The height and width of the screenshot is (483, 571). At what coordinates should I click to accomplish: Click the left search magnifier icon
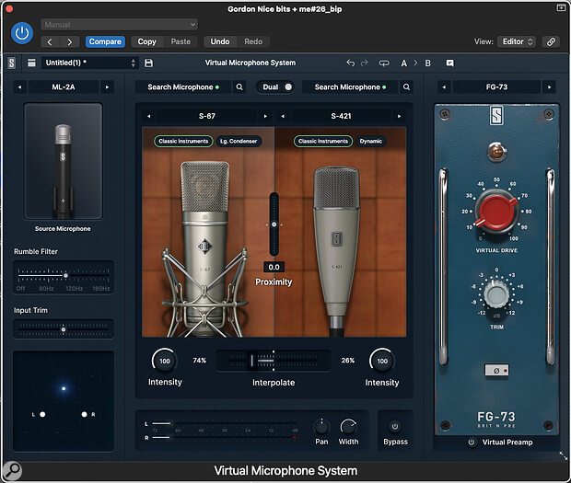(x=239, y=87)
